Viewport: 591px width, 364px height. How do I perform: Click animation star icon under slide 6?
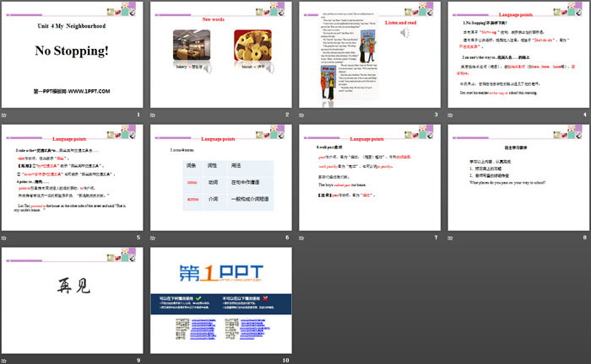pos(153,238)
